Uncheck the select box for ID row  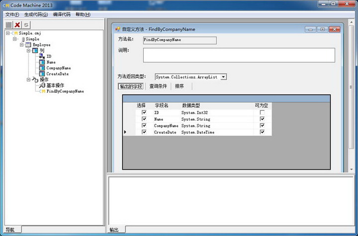(x=144, y=112)
